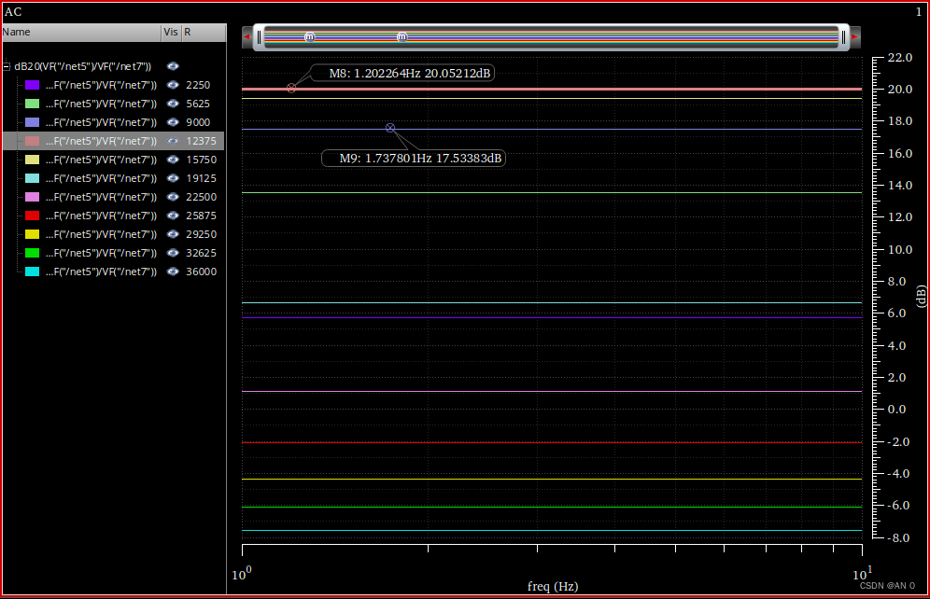Click the 0.0 y-axis tick value
Viewport: 930px width, 599px height.
click(896, 410)
